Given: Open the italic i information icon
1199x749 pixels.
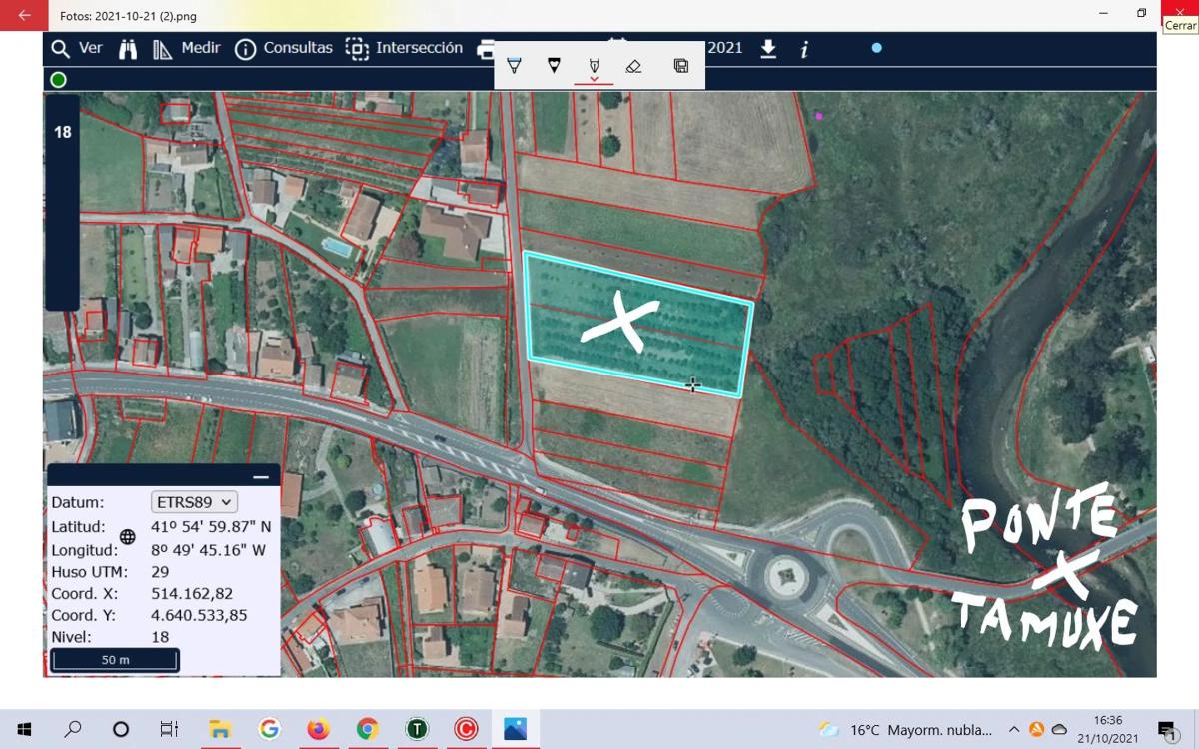Looking at the screenshot, I should point(804,49).
